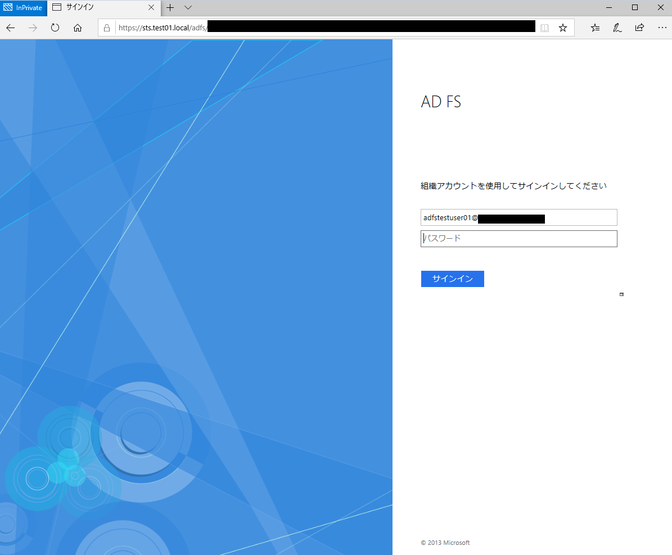Click the username field with adfstestuser01
This screenshot has height=555, width=672.
pos(518,217)
